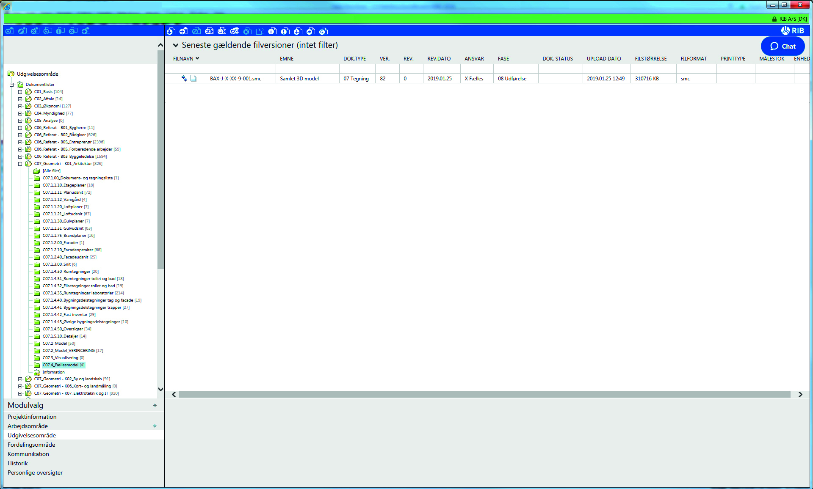Switch to the Kommunikation module

pos(28,454)
